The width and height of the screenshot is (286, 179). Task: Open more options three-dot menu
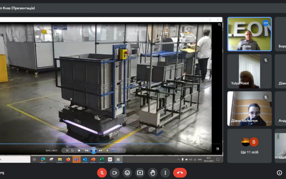pyautogui.click(x=165, y=173)
